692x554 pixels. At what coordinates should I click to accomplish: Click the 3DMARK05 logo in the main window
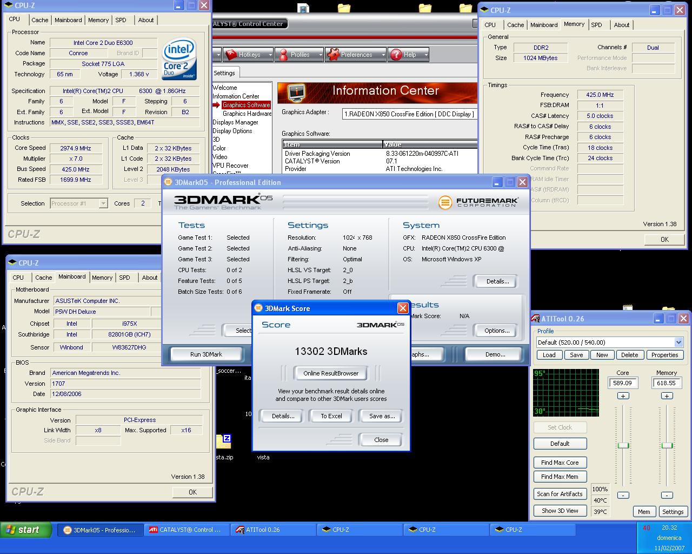[223, 201]
